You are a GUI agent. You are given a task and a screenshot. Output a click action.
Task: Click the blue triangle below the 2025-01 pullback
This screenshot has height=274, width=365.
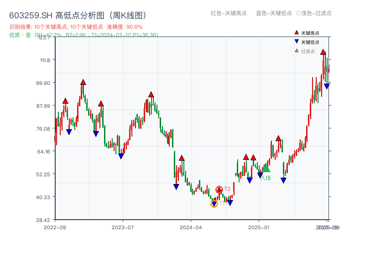click(283, 180)
